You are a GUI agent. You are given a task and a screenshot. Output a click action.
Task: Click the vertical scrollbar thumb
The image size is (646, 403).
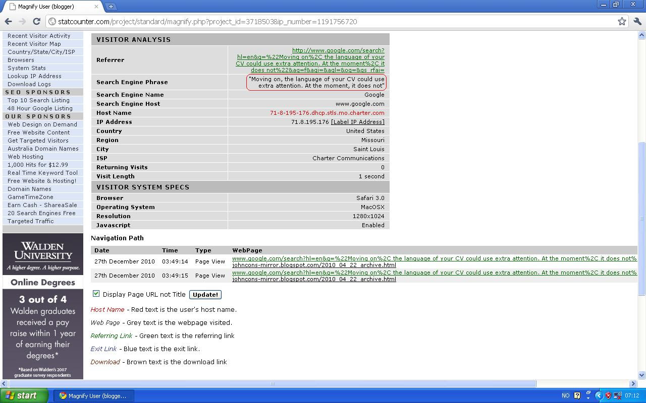tap(642, 219)
